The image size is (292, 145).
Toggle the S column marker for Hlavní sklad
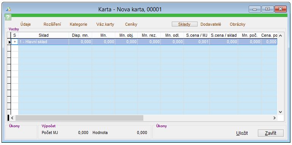(15, 42)
